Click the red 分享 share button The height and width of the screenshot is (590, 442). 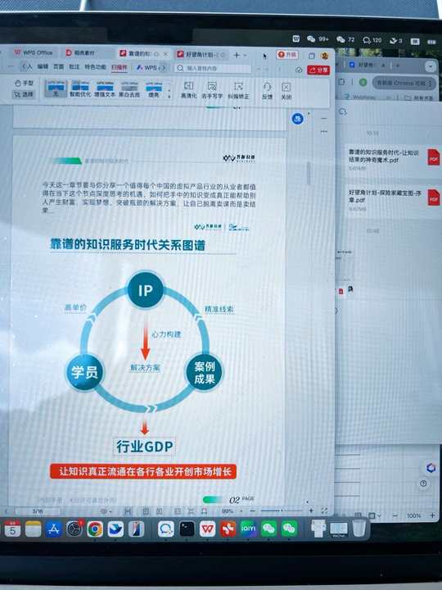tap(318, 70)
